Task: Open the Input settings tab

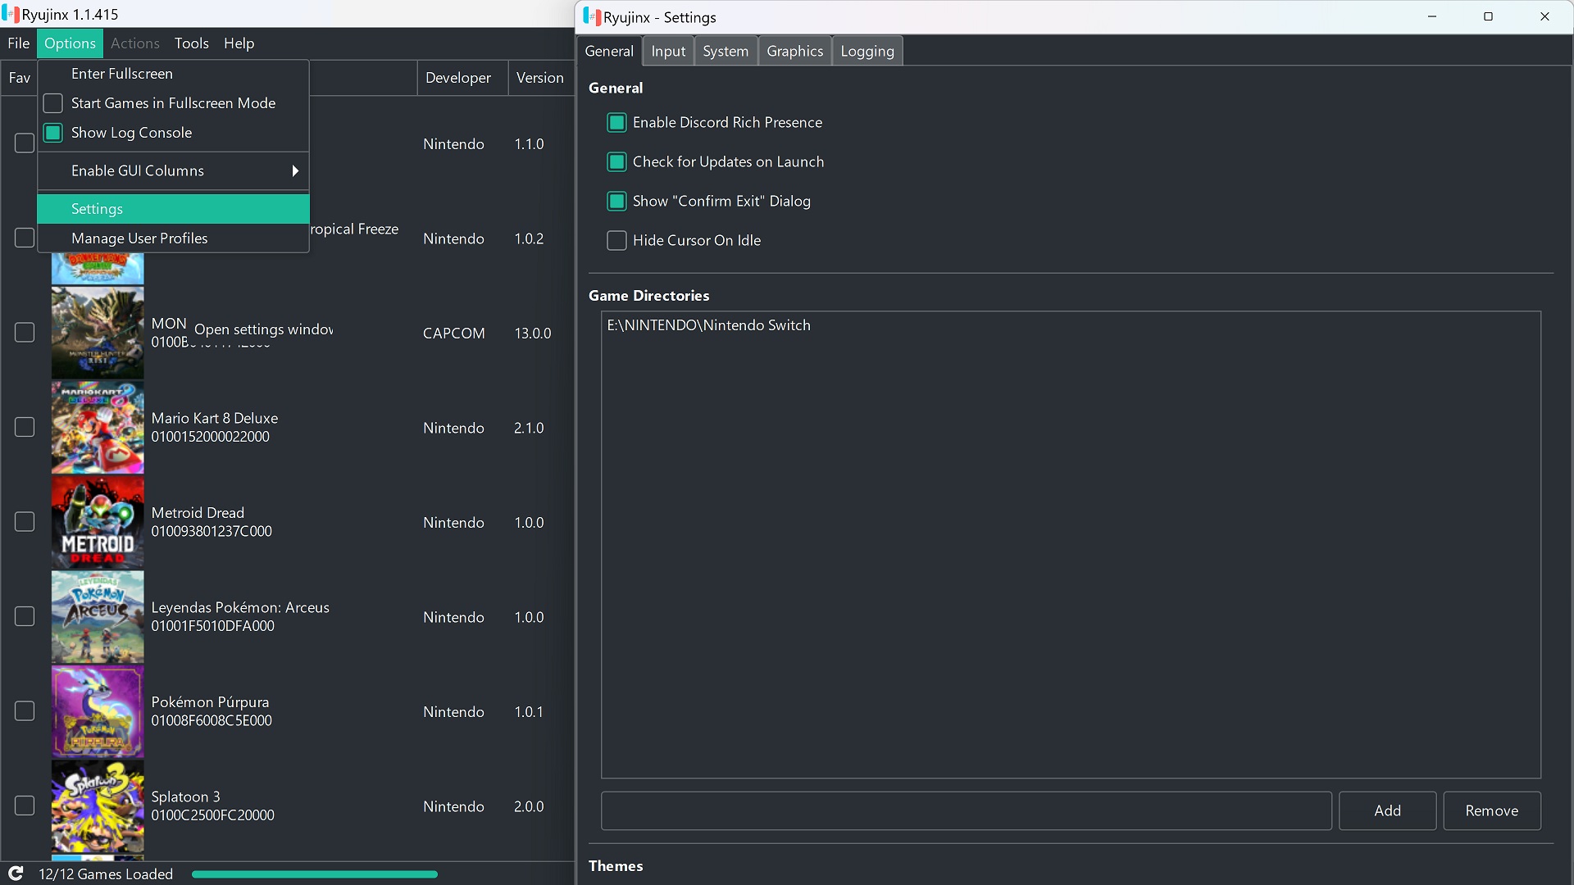Action: (x=668, y=51)
